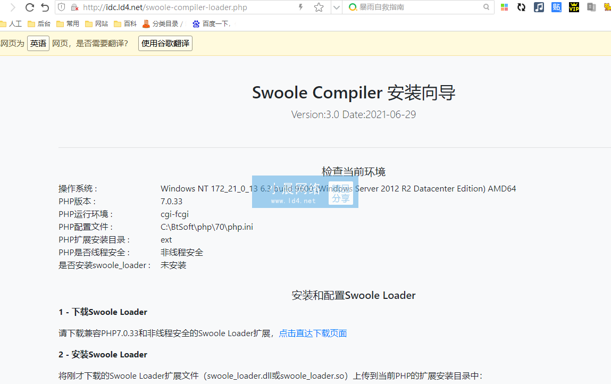Screen dimensions: 611x384
Task: Click the extension directory value ext
Action: 166,240
